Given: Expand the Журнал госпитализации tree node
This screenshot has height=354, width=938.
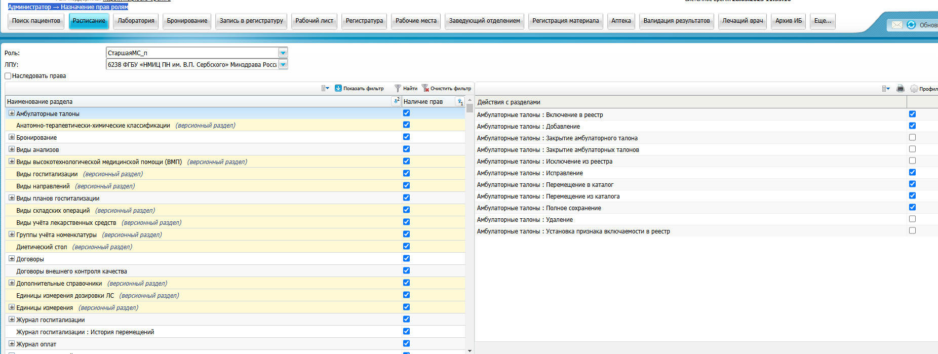Looking at the screenshot, I should (12, 320).
